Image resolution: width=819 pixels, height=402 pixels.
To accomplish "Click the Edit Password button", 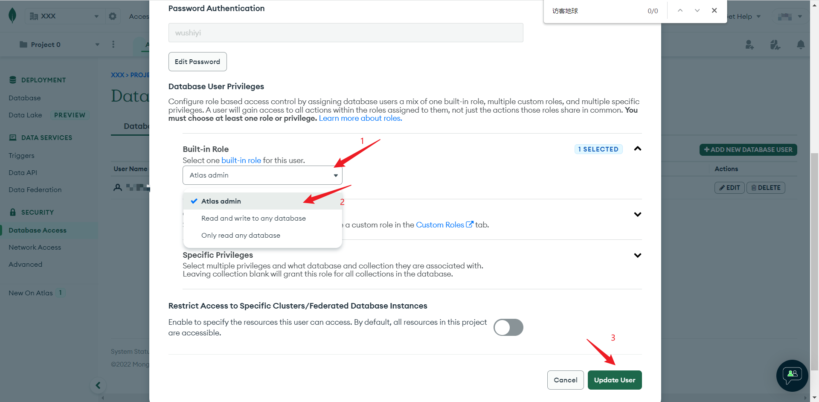I will point(197,62).
